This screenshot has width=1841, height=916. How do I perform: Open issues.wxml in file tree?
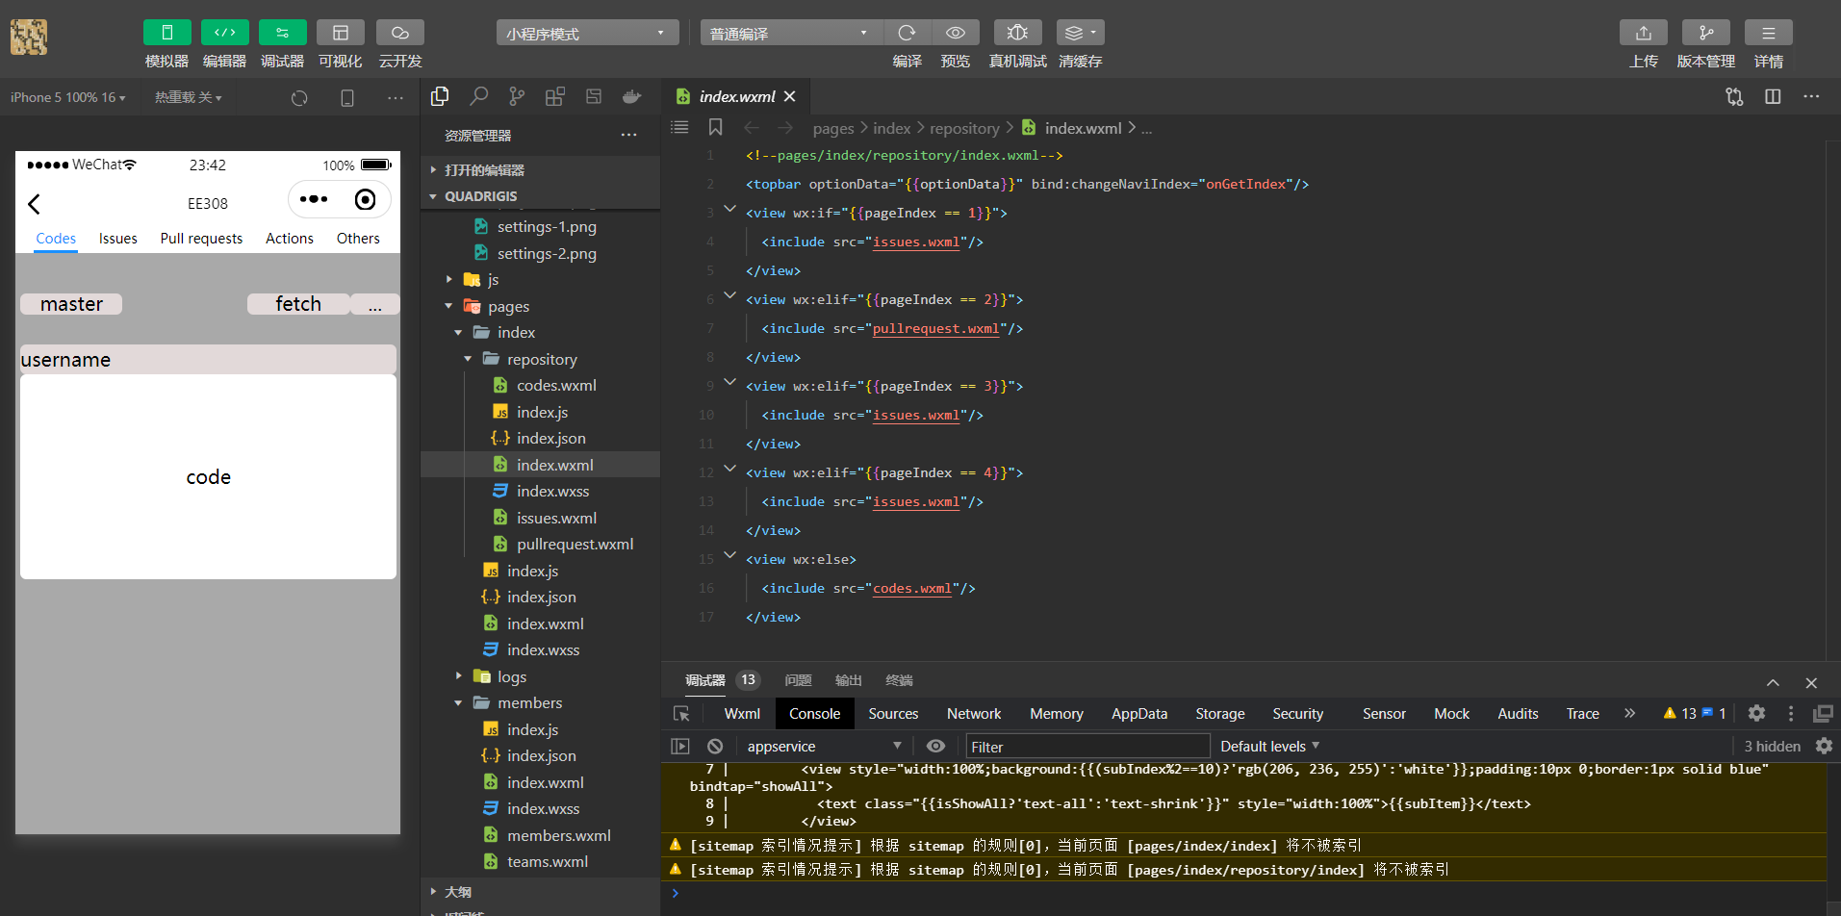556,518
